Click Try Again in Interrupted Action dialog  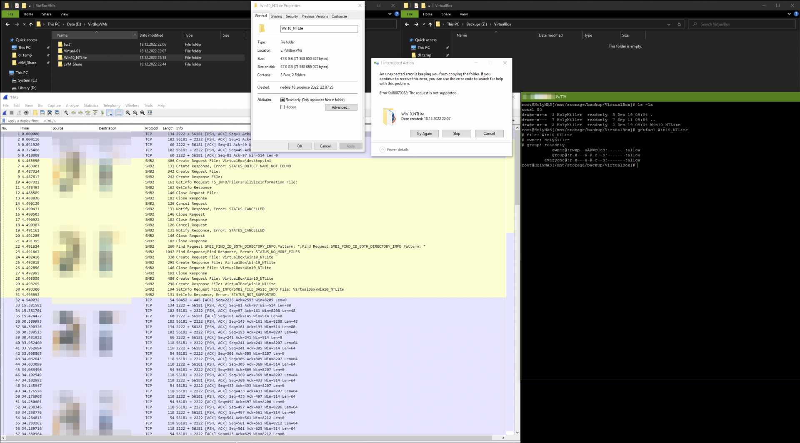pyautogui.click(x=424, y=134)
